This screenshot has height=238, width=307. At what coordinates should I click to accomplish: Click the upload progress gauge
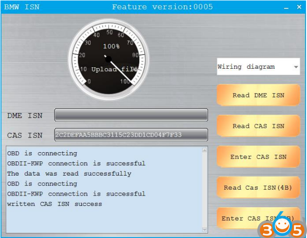pyautogui.click(x=109, y=59)
